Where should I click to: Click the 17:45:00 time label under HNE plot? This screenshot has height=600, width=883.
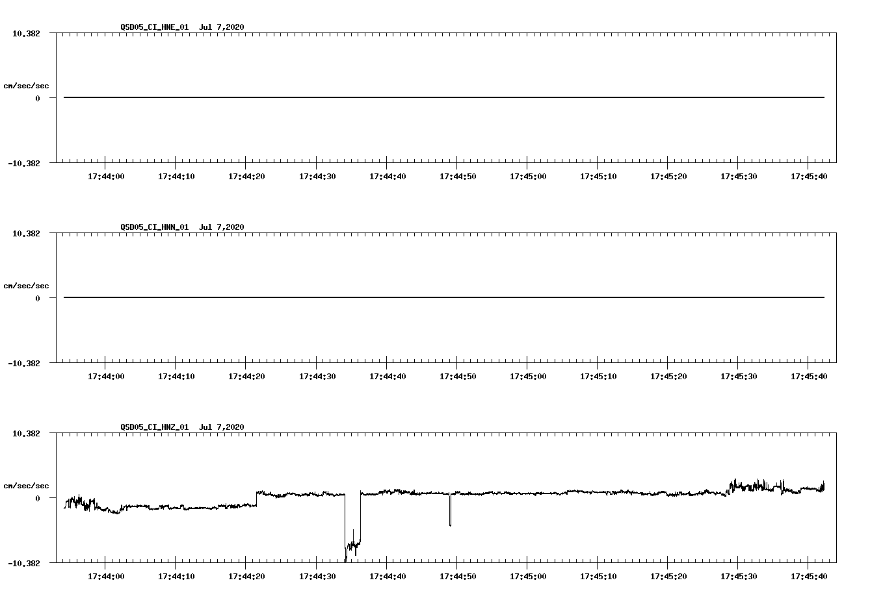(528, 177)
